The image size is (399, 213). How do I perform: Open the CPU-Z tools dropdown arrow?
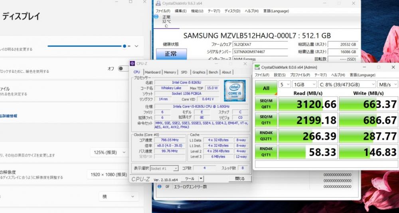[x=201, y=179]
